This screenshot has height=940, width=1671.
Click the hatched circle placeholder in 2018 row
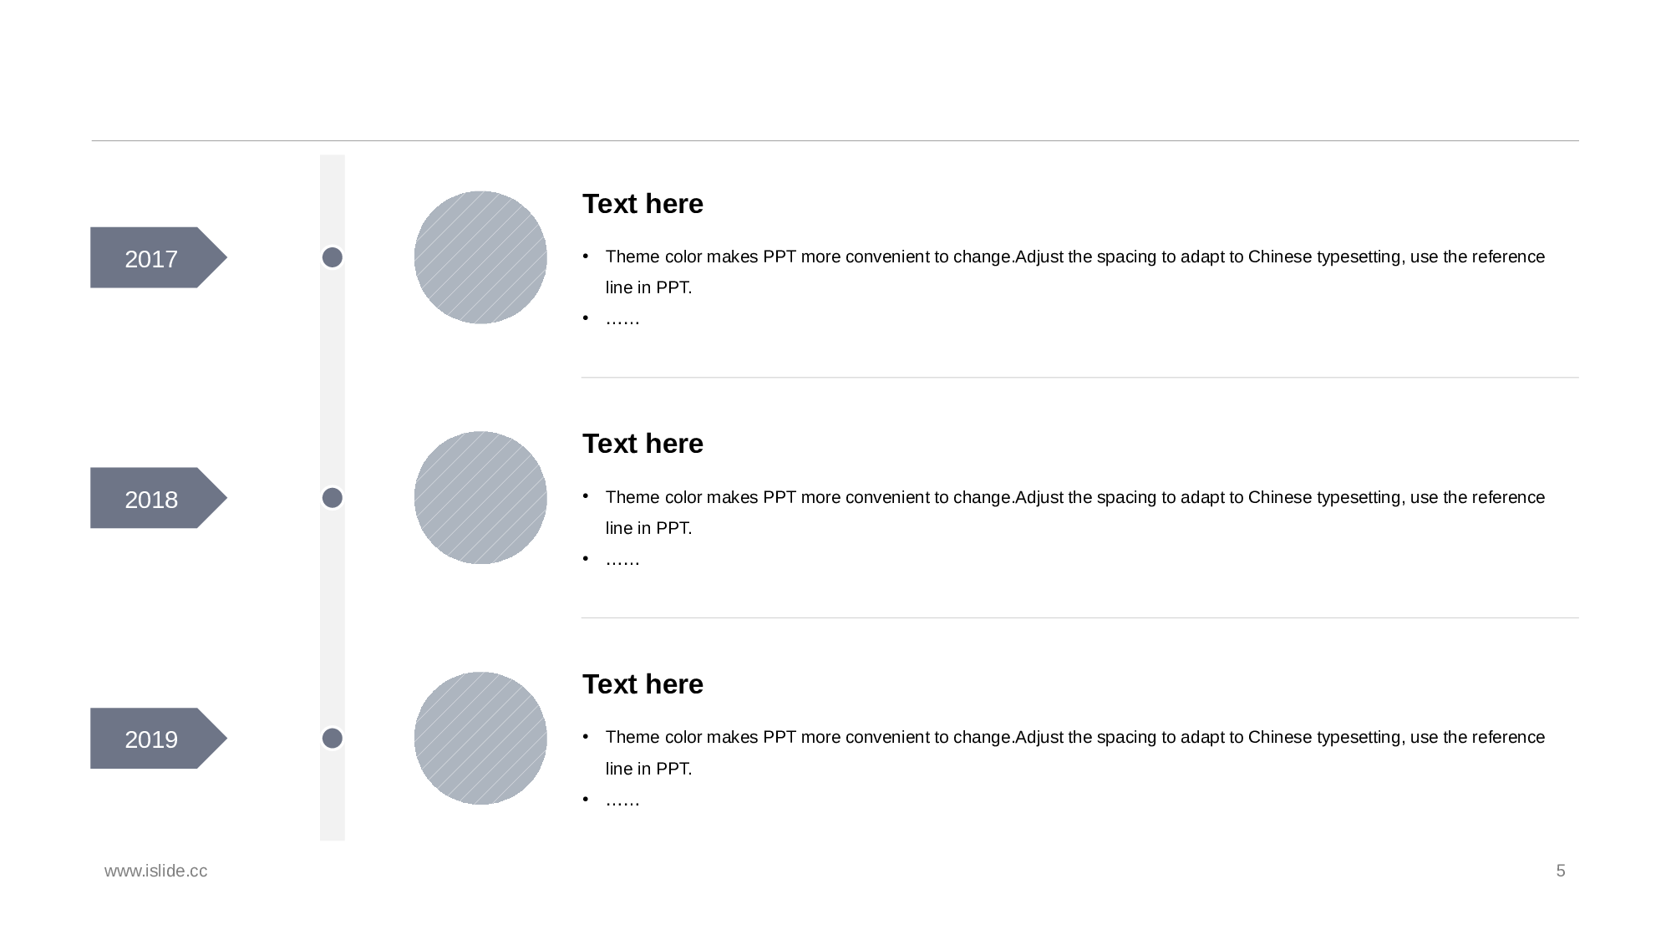(480, 498)
